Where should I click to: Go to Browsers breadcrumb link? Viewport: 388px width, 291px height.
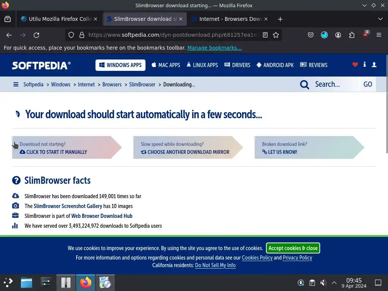112,84
